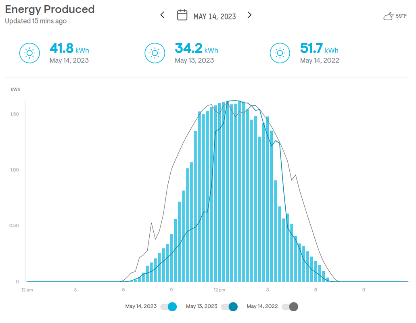Click the kWh axis unit label
Image resolution: width=416 pixels, height=323 pixels.
(x=15, y=90)
